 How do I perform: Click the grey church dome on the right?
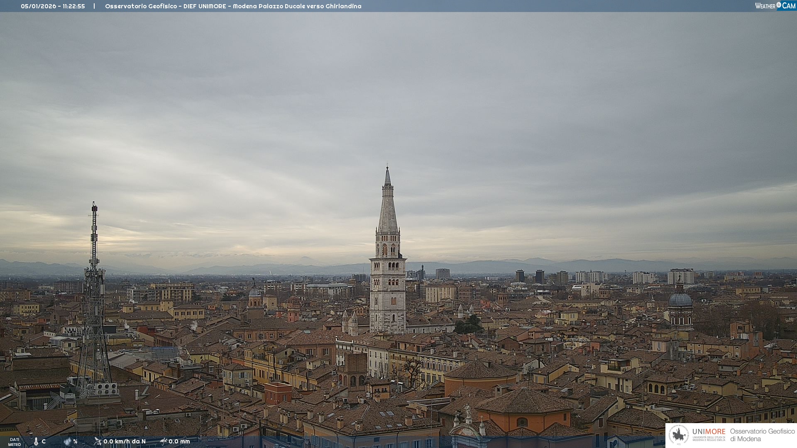pyautogui.click(x=680, y=299)
